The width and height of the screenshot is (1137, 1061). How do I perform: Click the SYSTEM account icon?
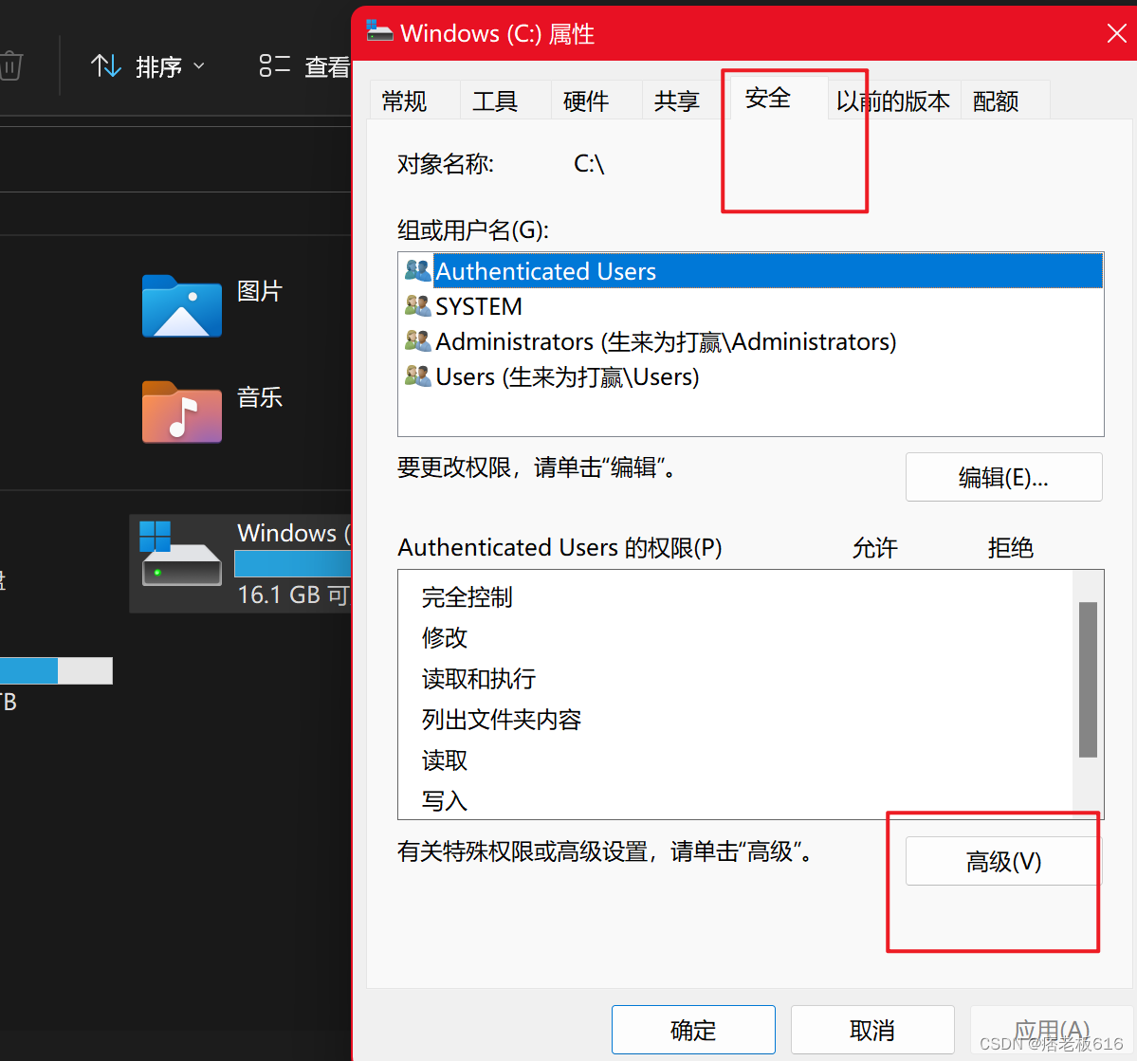tap(417, 306)
